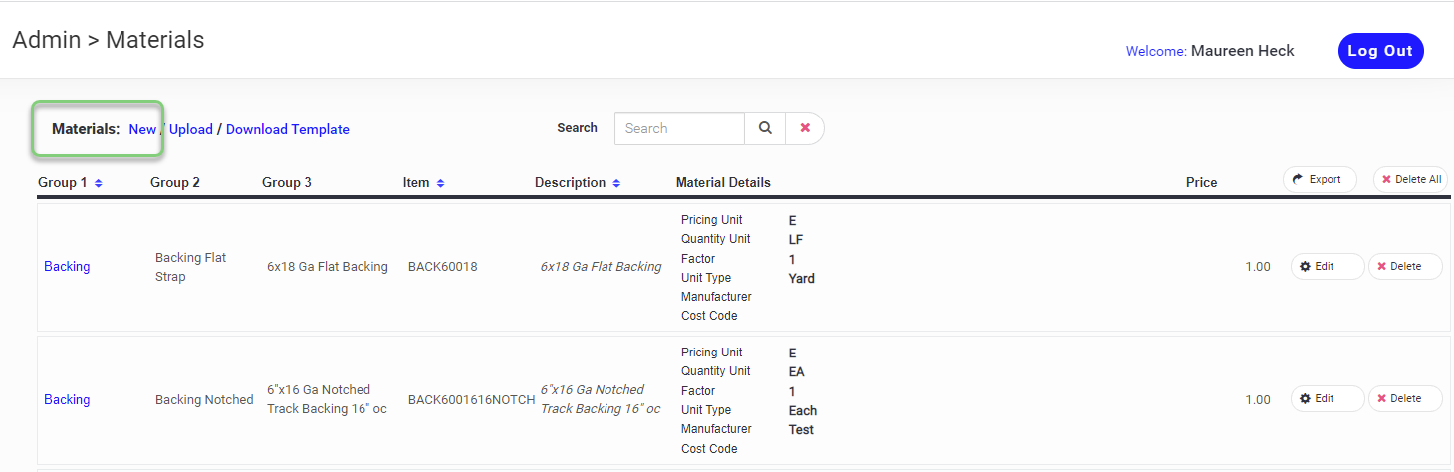Open Backing link in Flat Strap row

tap(67, 266)
